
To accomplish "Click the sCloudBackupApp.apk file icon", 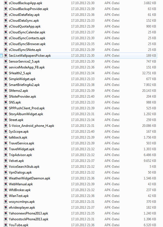I will (6, 3).
